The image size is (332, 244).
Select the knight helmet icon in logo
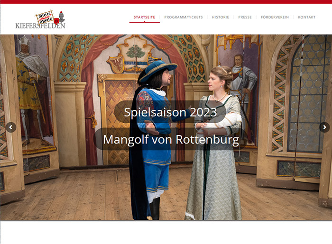tap(61, 17)
